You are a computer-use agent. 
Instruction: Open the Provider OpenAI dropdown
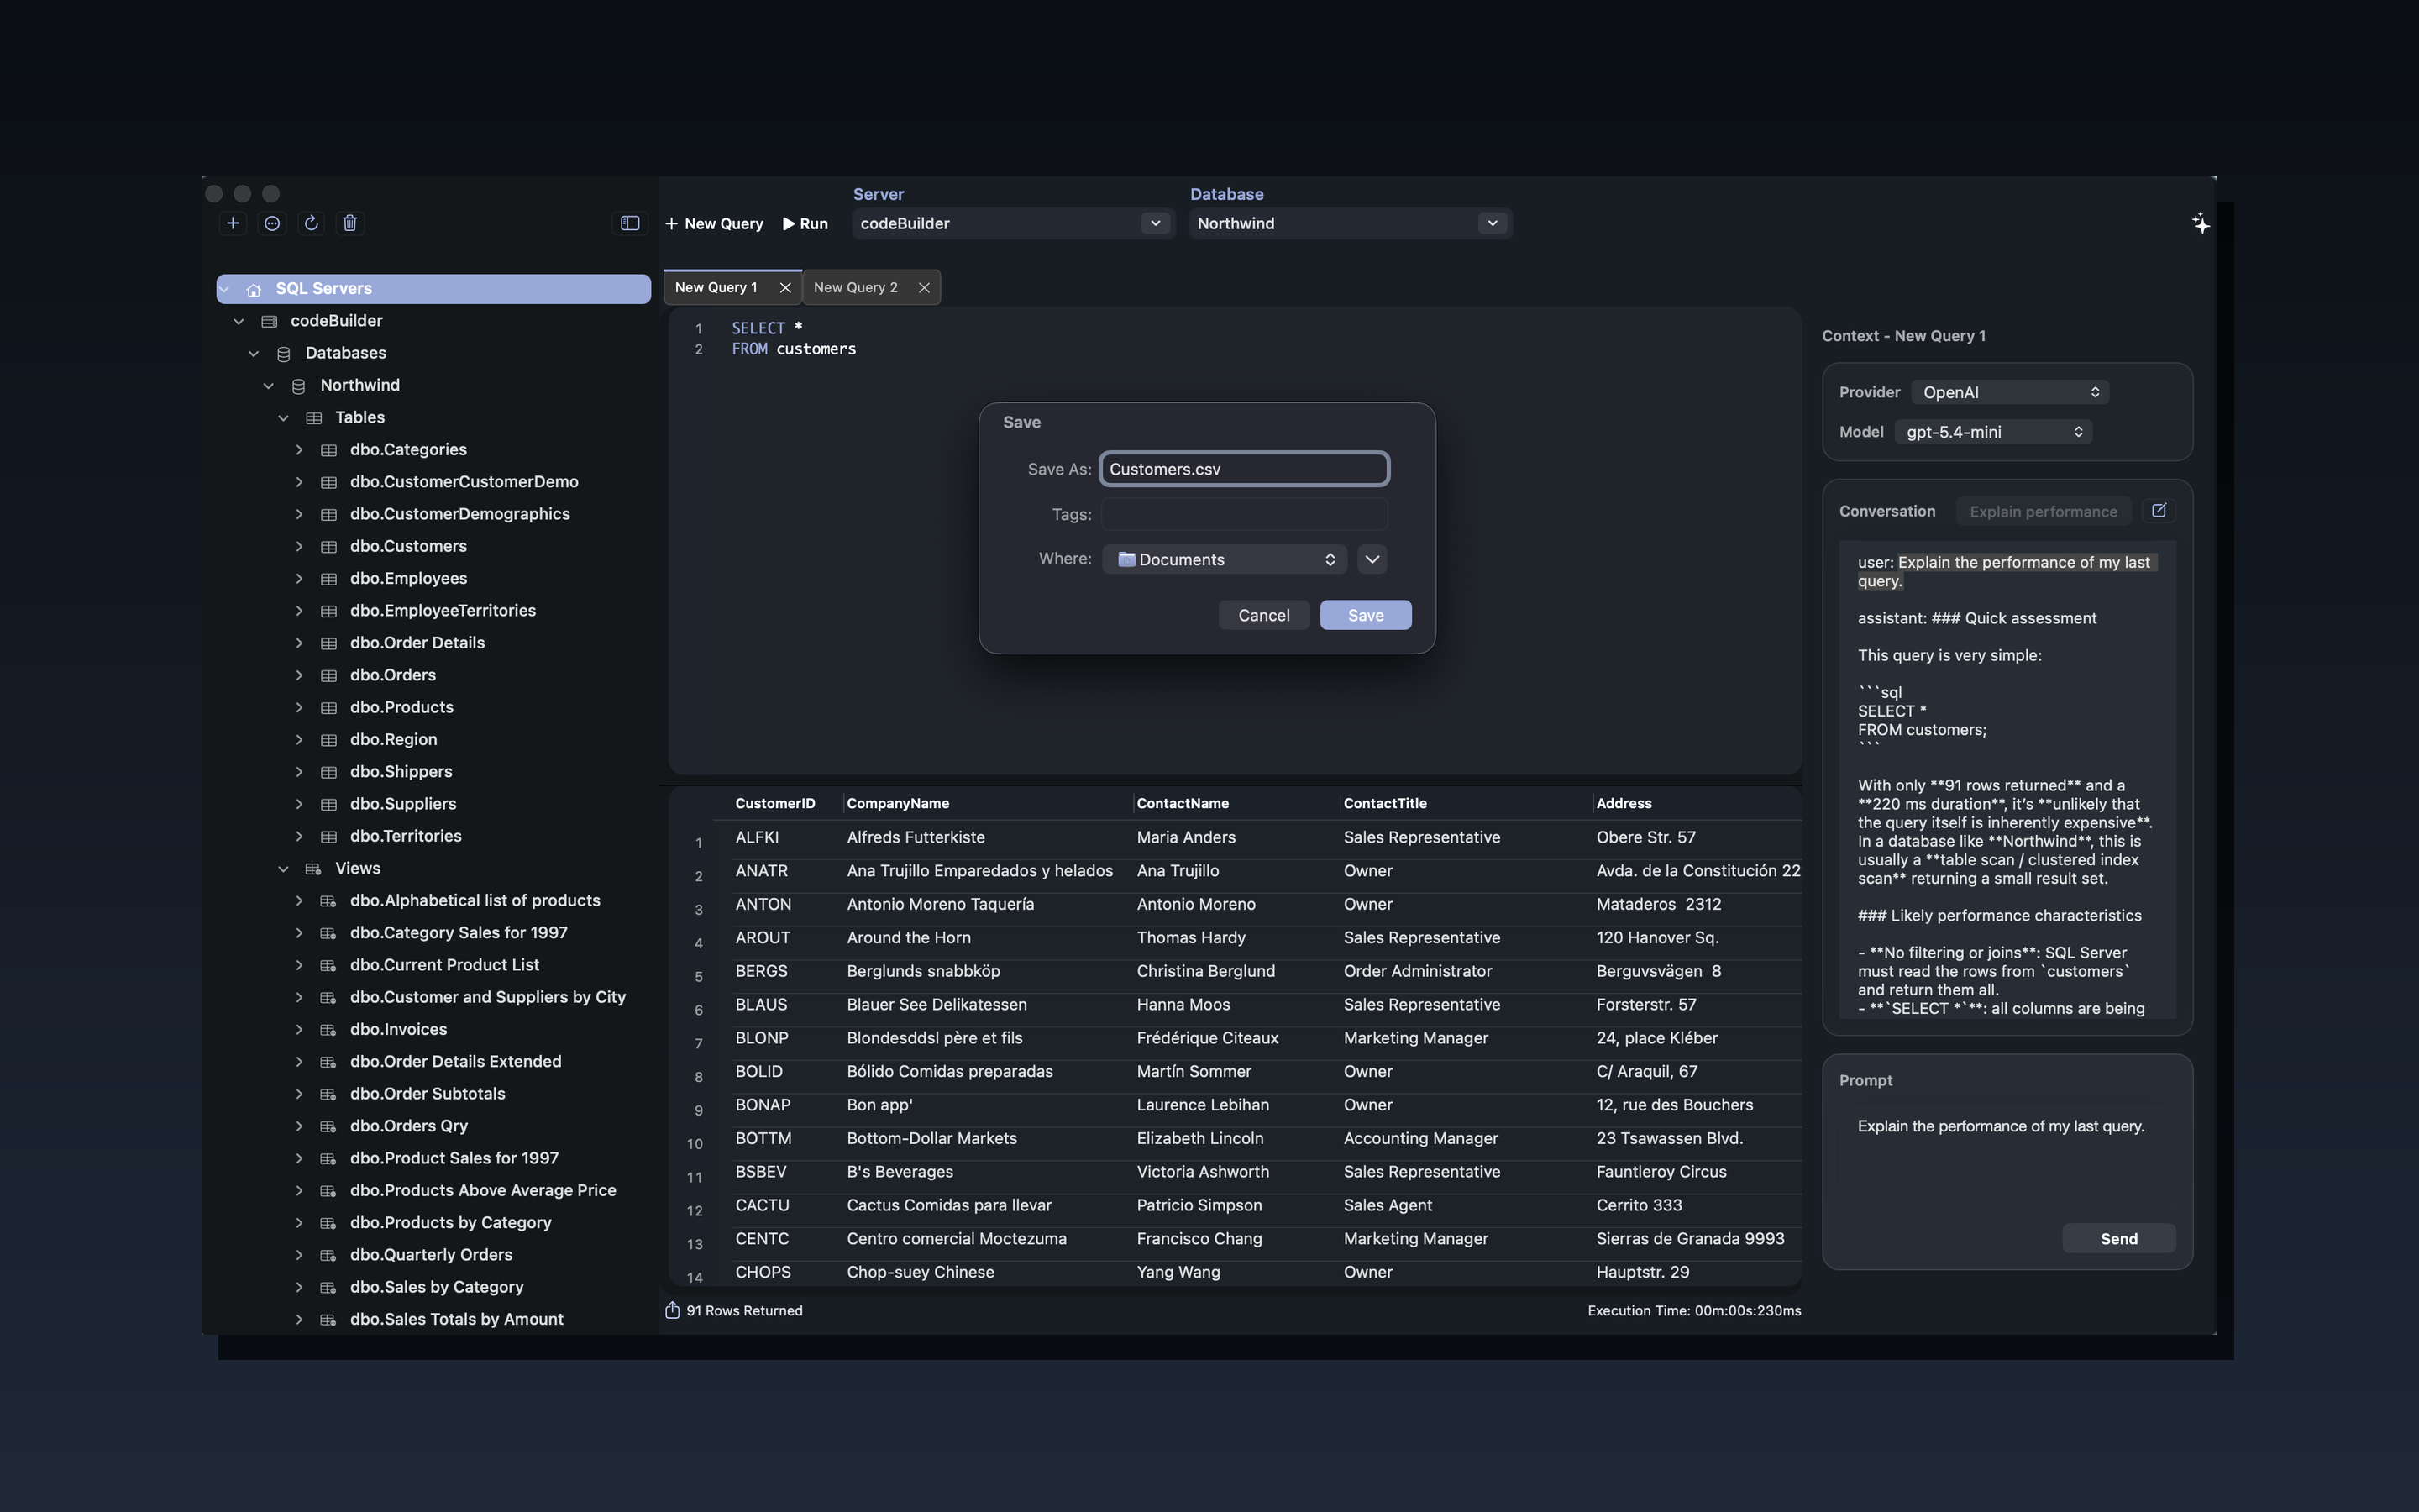[2009, 392]
